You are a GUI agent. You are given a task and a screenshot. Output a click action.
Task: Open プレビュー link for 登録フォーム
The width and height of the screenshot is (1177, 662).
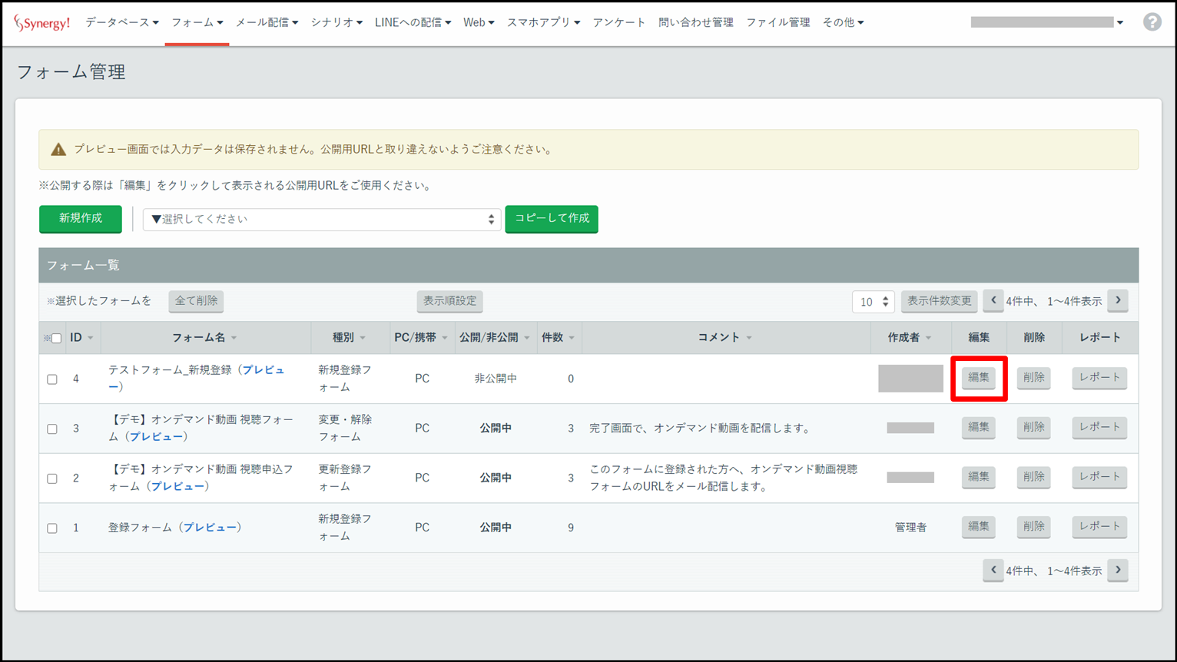point(210,528)
